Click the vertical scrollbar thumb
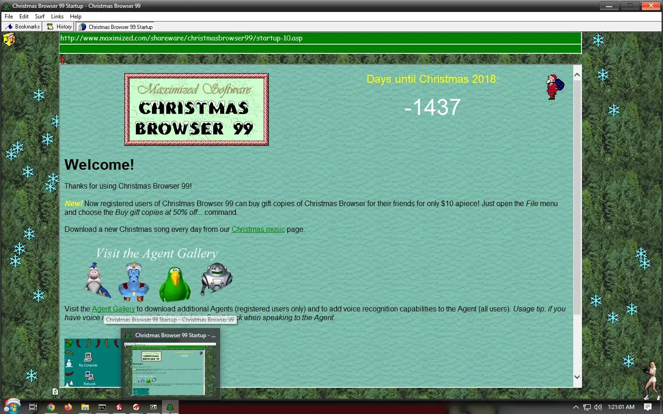Viewport: 663px width, 414px height. 577,198
